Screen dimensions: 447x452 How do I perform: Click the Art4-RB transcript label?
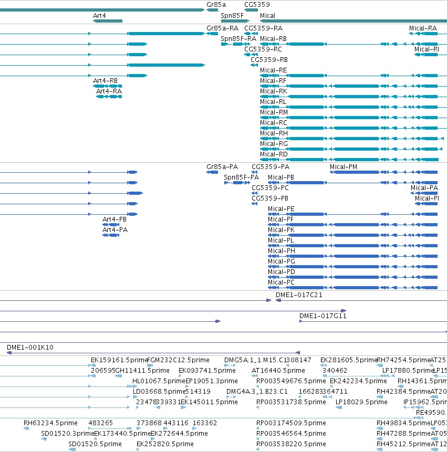click(105, 81)
